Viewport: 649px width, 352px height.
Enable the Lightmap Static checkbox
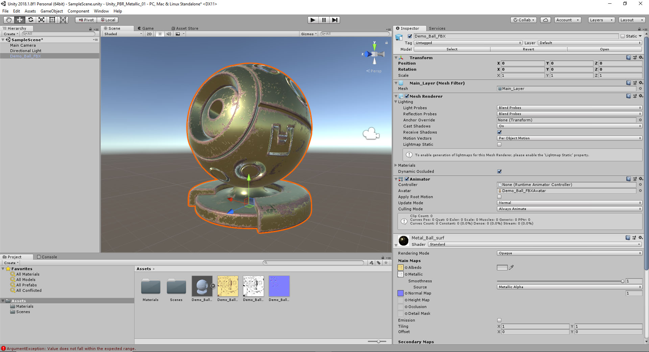point(499,144)
